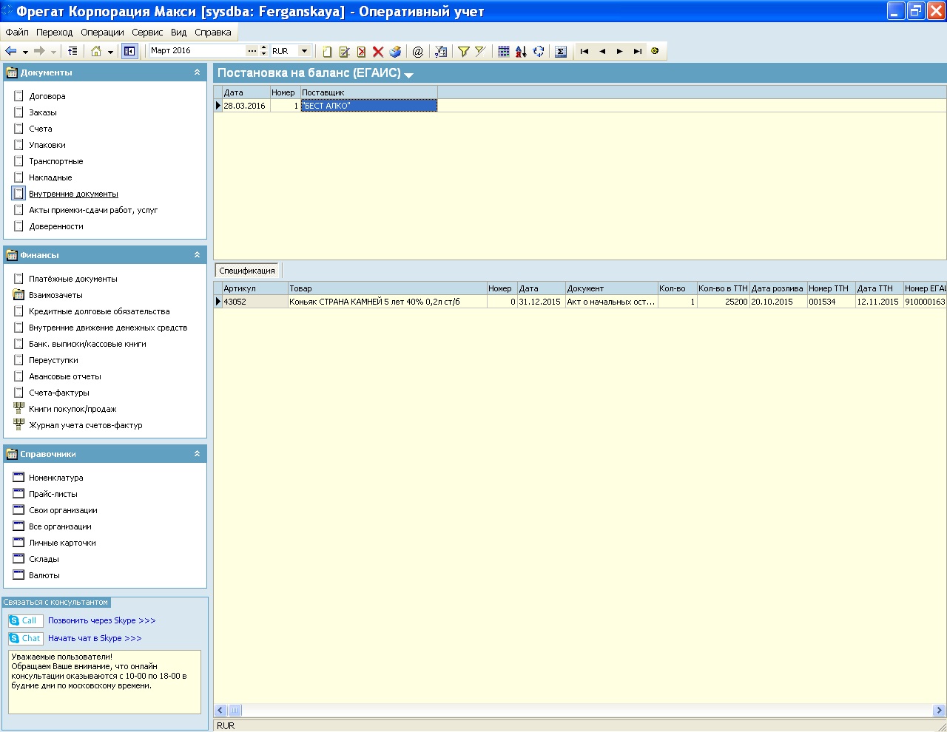Viewport: 947px width, 732px height.
Task: Open the Файл menu
Action: point(17,33)
